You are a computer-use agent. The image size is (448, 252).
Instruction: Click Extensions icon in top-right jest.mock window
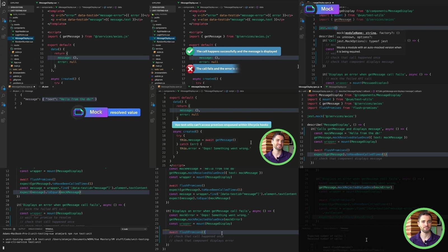point(302,36)
